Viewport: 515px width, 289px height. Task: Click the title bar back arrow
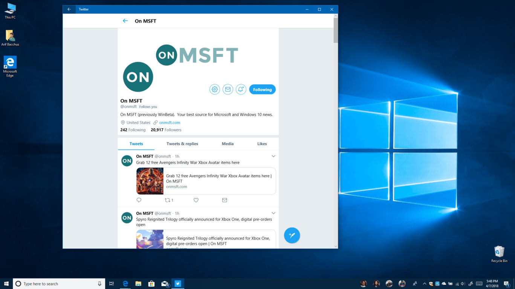click(69, 9)
